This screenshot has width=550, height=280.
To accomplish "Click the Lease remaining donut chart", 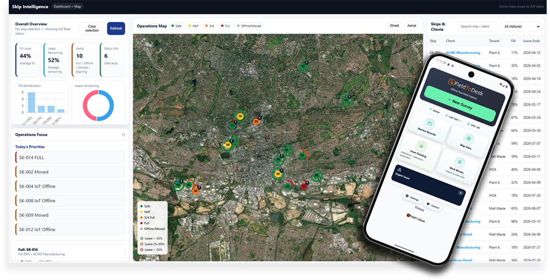I will (98, 105).
